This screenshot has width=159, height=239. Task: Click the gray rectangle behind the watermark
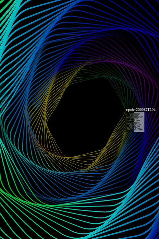(139, 122)
